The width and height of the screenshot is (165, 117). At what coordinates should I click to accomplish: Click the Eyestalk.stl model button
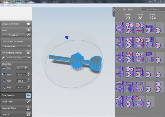click(x=13, y=35)
